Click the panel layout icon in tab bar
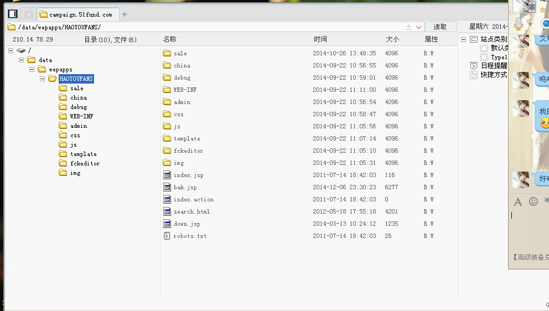 click(13, 14)
